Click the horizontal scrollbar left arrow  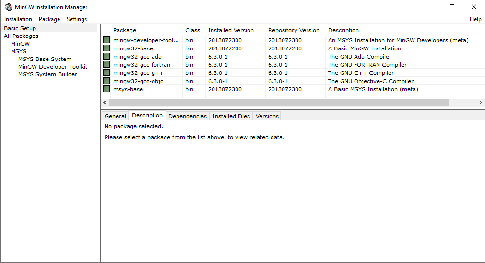click(x=105, y=102)
